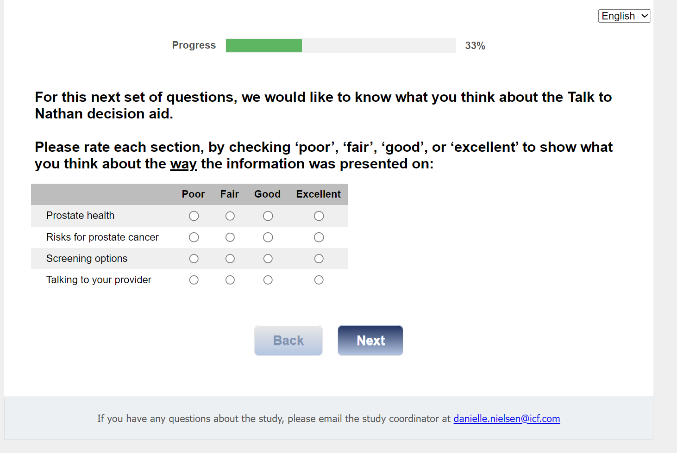Rate Screening options as Excellent
677x453 pixels.
tap(319, 259)
